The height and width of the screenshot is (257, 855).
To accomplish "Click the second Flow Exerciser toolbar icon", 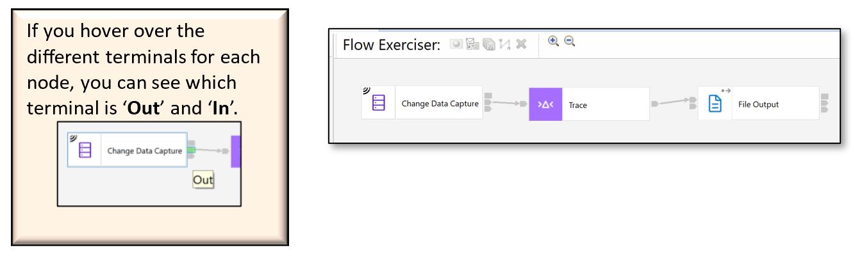I will (x=473, y=45).
